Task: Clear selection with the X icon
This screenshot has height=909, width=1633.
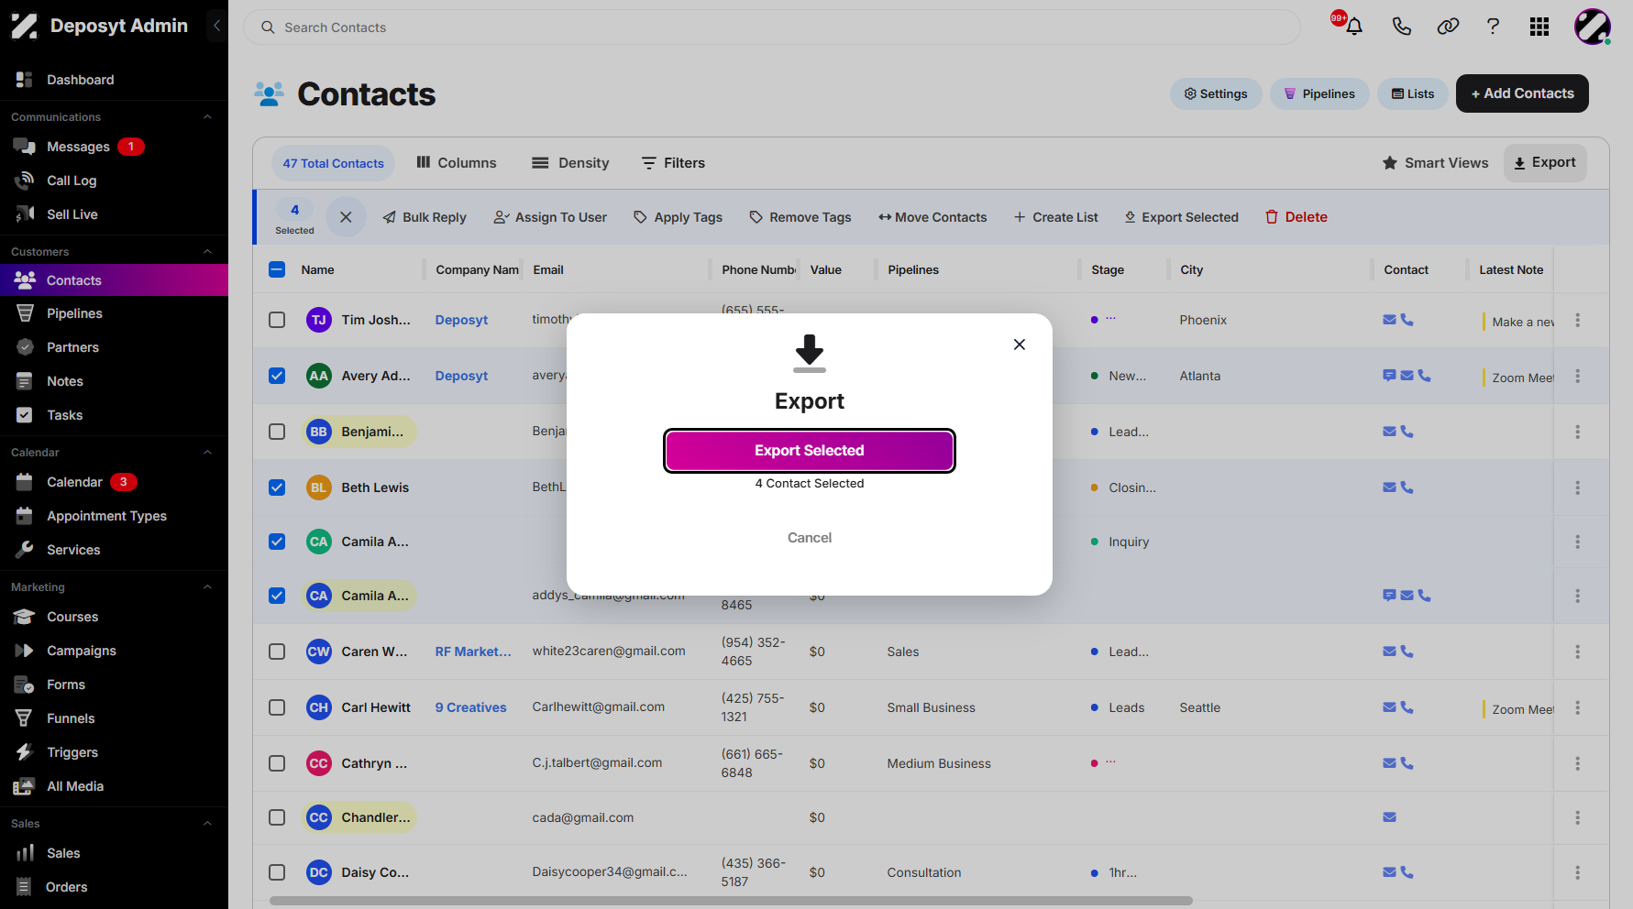Action: tap(346, 217)
